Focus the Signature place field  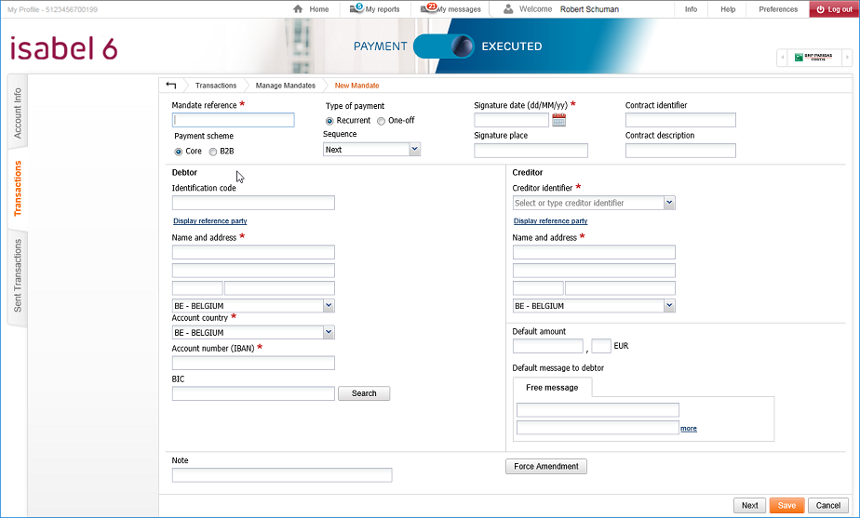pos(531,151)
